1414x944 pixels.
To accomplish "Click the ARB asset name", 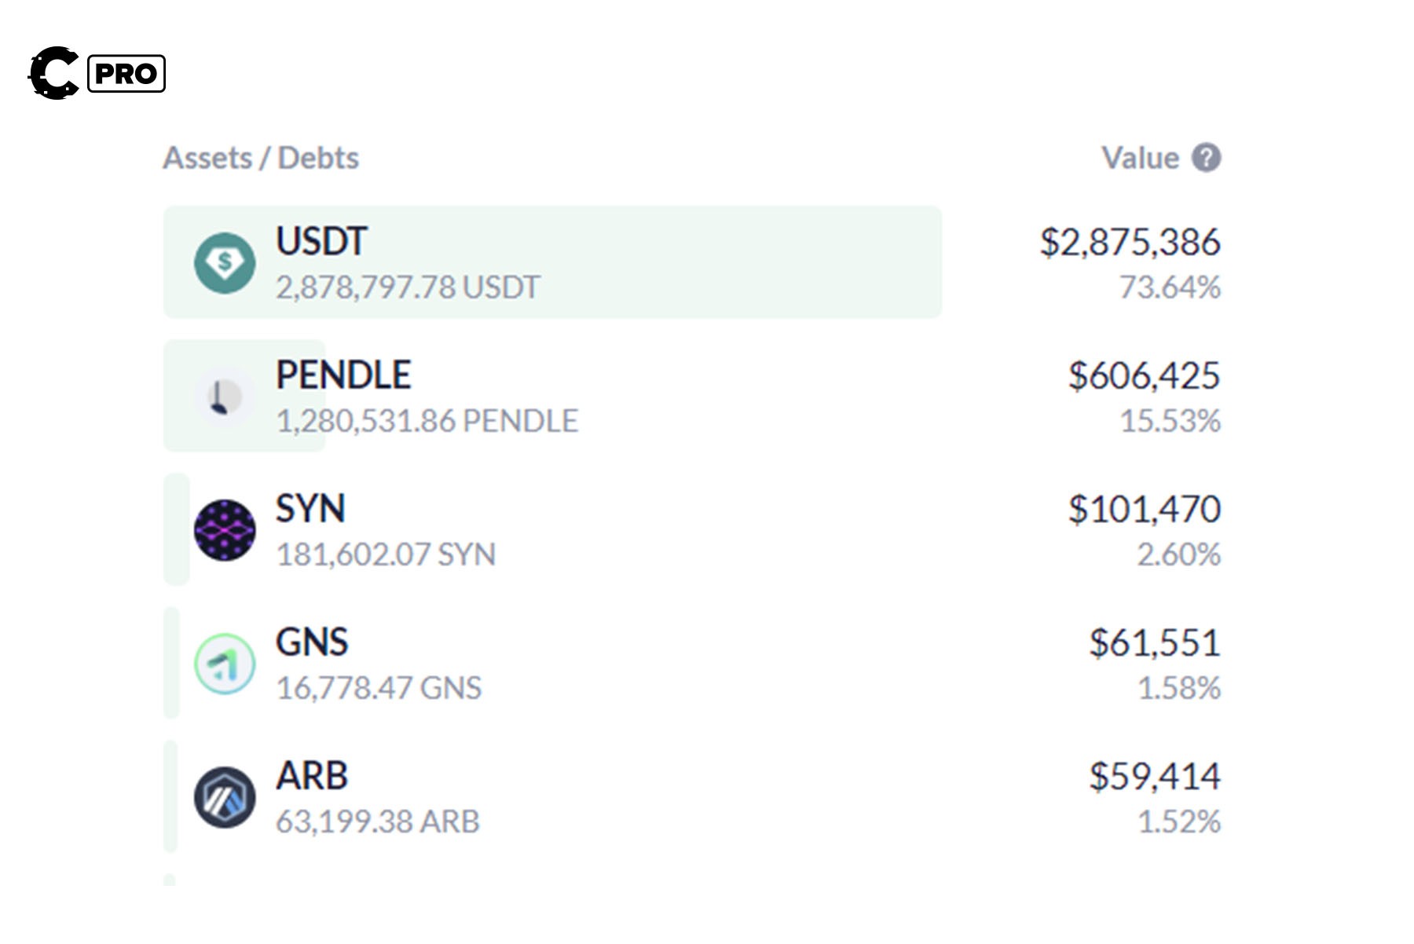I will tap(312, 775).
